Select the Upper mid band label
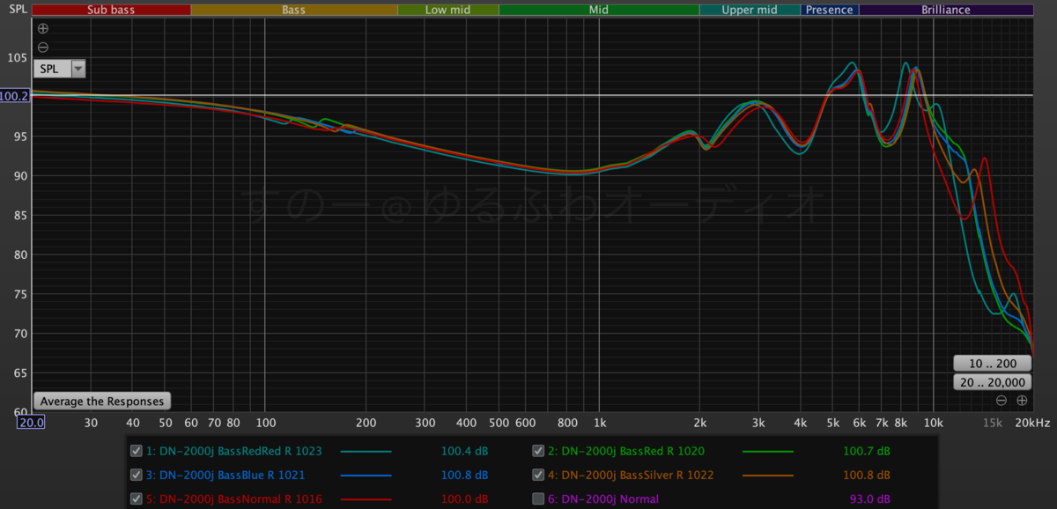The width and height of the screenshot is (1057, 509). [750, 10]
